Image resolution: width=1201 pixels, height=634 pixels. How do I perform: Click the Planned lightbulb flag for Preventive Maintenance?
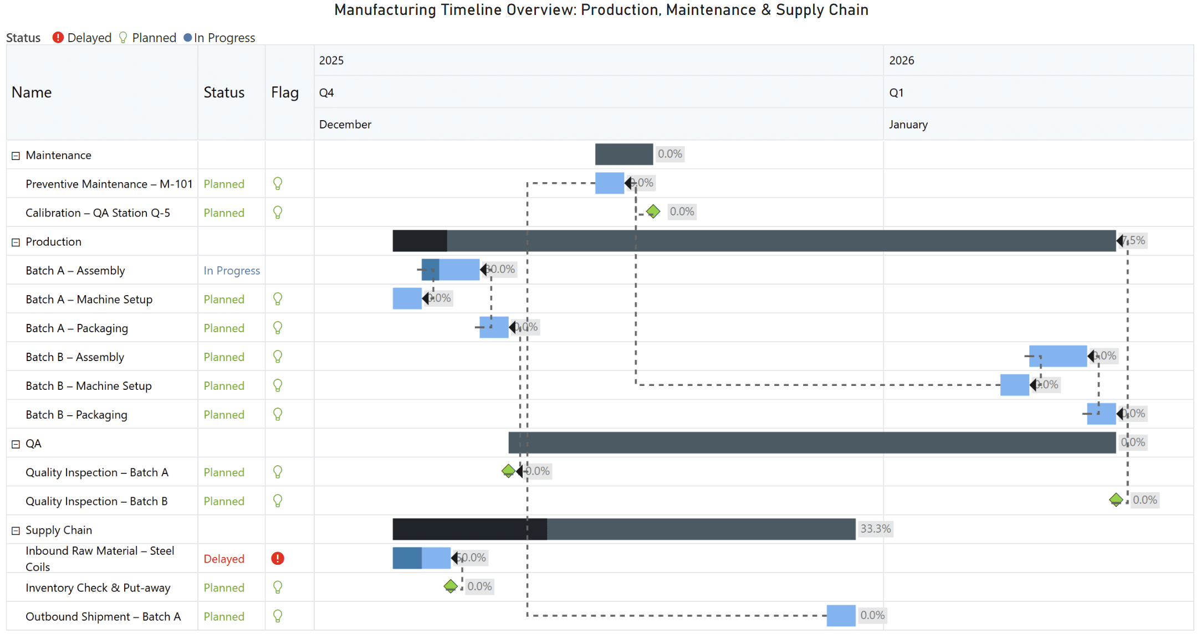(x=278, y=183)
